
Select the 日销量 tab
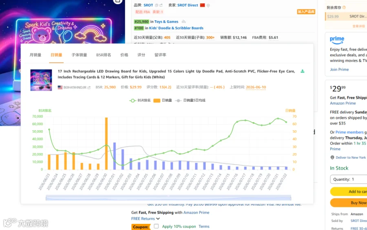tap(56, 55)
